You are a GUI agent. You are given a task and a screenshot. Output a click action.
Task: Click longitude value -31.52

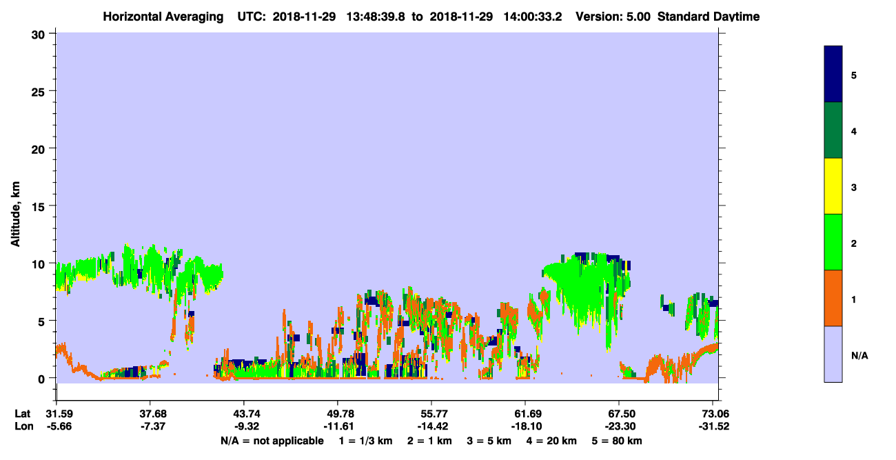[x=713, y=426]
